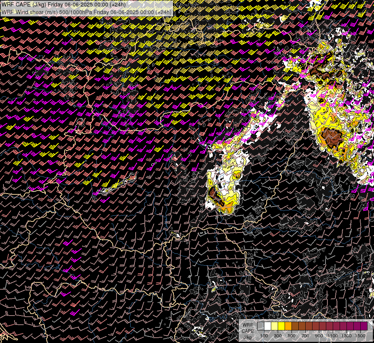Viewport: 374px width, 343px height.
Task: Click the 900 legend label
Action: pos(319,336)
